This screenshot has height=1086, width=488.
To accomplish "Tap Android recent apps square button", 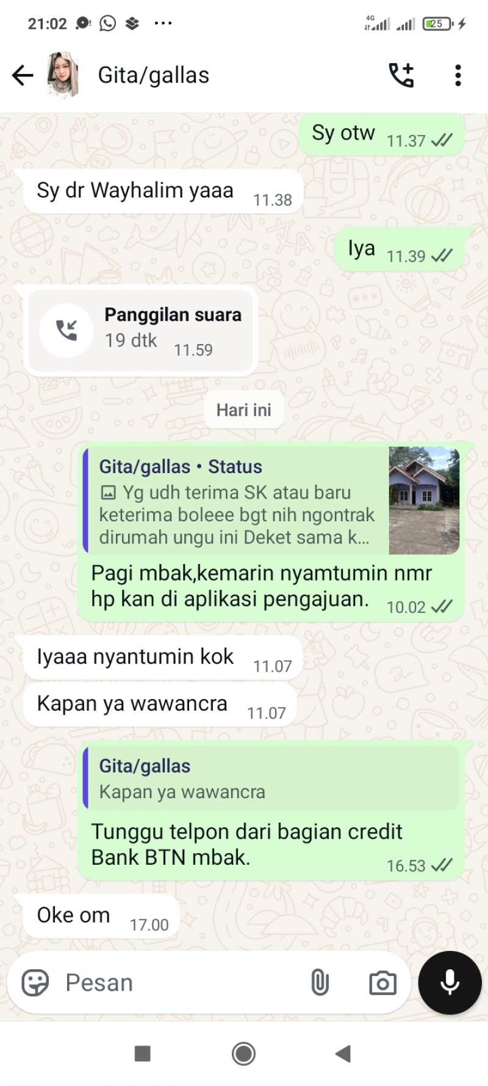I will coord(142,1054).
